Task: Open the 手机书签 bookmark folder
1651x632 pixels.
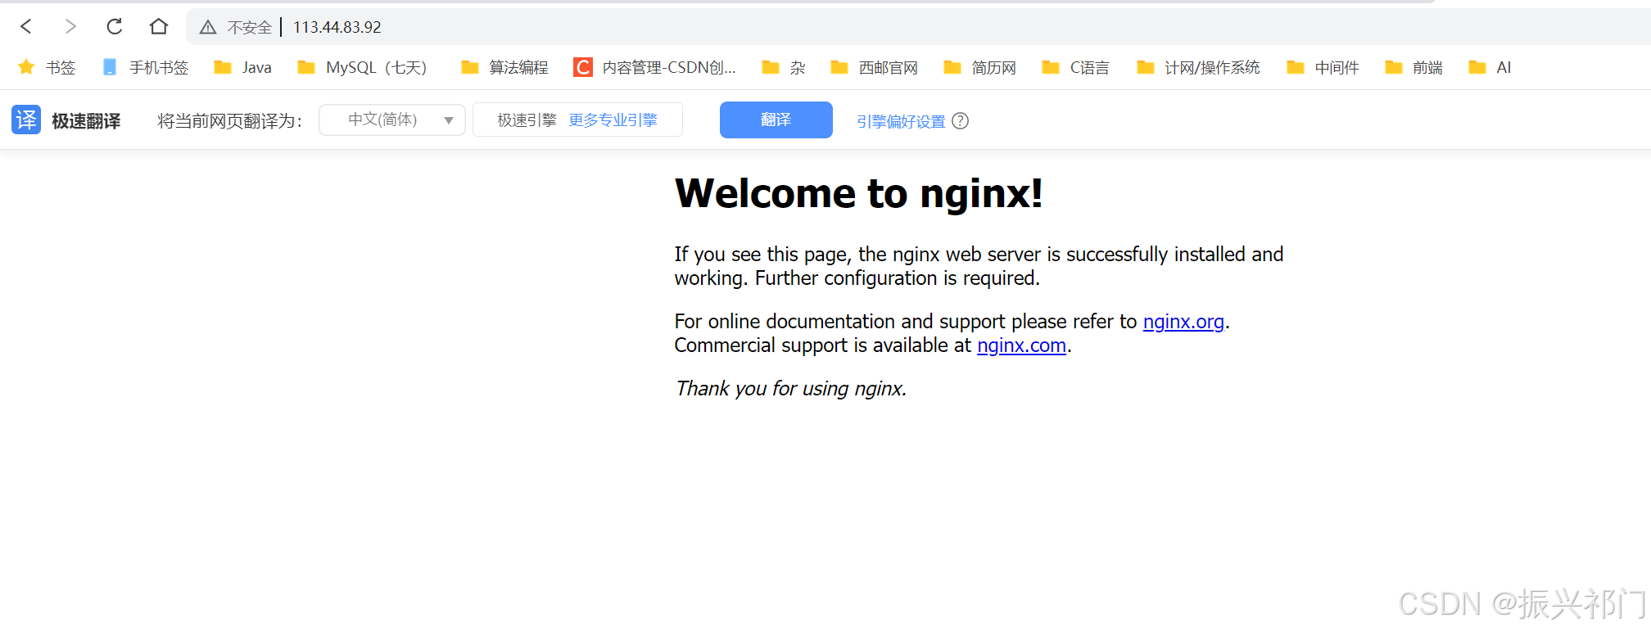Action: tap(145, 67)
